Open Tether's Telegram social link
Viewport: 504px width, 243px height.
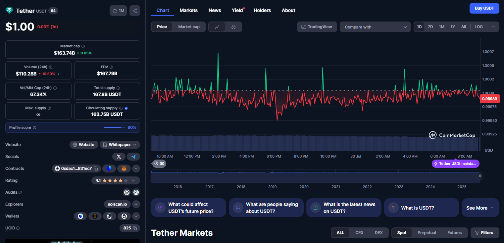point(133,157)
